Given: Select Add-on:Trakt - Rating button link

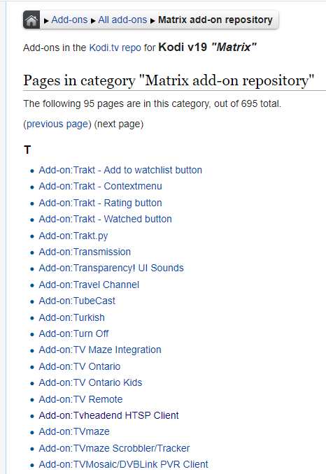Looking at the screenshot, I should point(101,203).
